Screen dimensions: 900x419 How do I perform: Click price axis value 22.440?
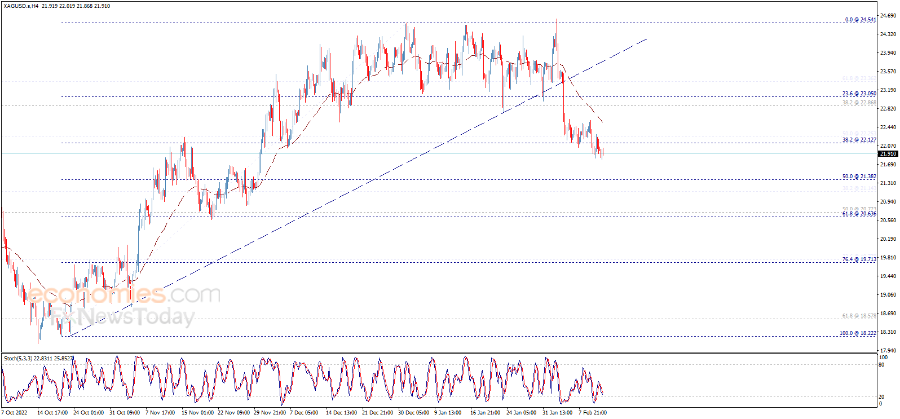pyautogui.click(x=888, y=127)
